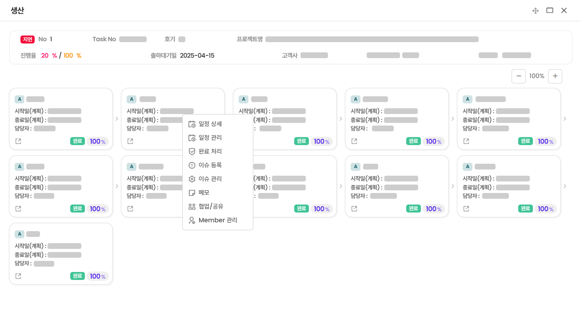The width and height of the screenshot is (580, 319).
Task: Click the calendar icon beside 일정 상세
Action: point(192,124)
